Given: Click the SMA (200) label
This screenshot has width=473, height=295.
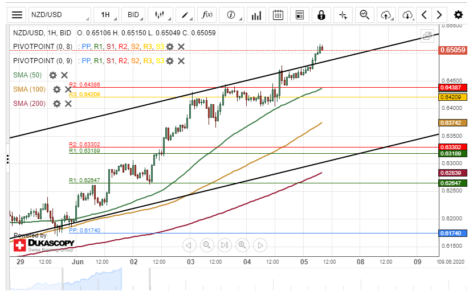Looking at the screenshot, I should coord(29,104).
